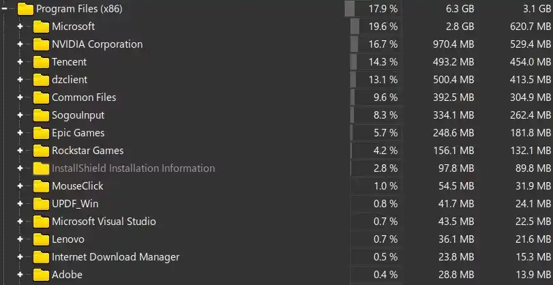Image resolution: width=553 pixels, height=285 pixels.
Task: Select the MouseClick folder row
Action: click(x=77, y=186)
